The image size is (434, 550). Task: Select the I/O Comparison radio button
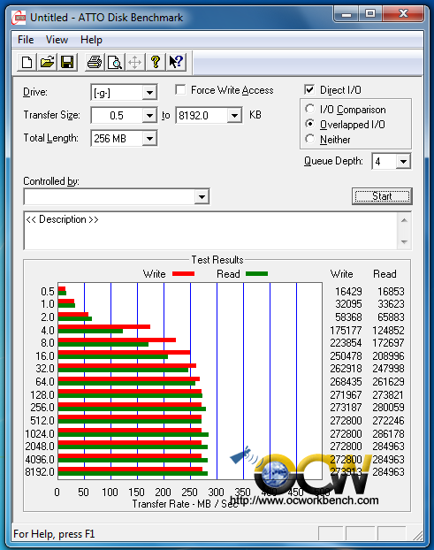pos(310,110)
